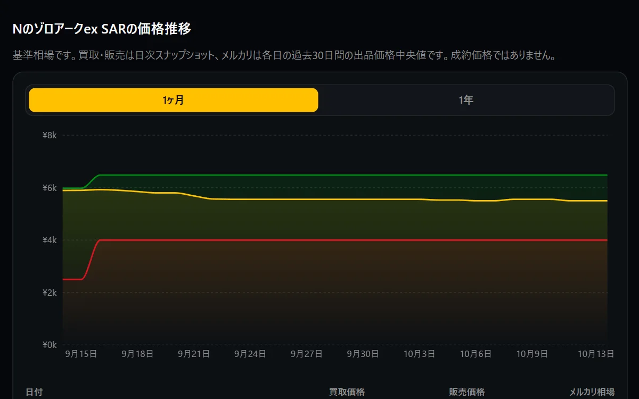Click the 9月21日 date label
The width and height of the screenshot is (639, 399).
point(194,354)
